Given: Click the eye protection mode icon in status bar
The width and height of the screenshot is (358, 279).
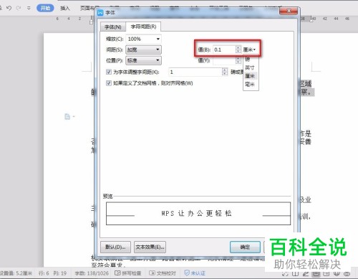Looking at the screenshot, I should click(x=347, y=274).
